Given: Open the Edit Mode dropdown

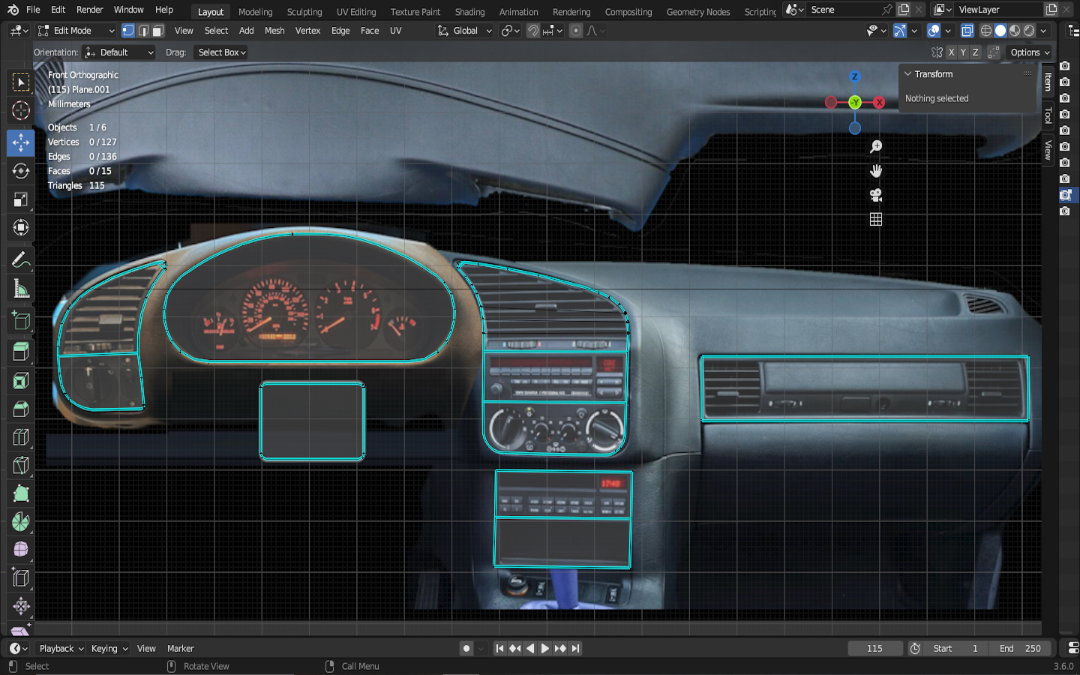Looking at the screenshot, I should coord(76,31).
